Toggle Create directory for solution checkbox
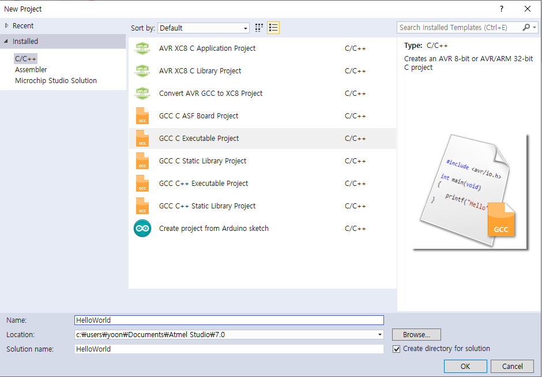Screen dimensions: 542x377 click(x=397, y=349)
